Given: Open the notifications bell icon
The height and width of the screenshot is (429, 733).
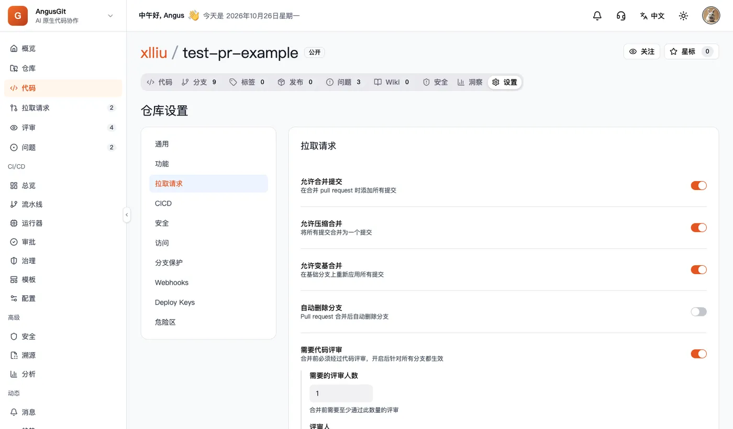Looking at the screenshot, I should click(597, 16).
